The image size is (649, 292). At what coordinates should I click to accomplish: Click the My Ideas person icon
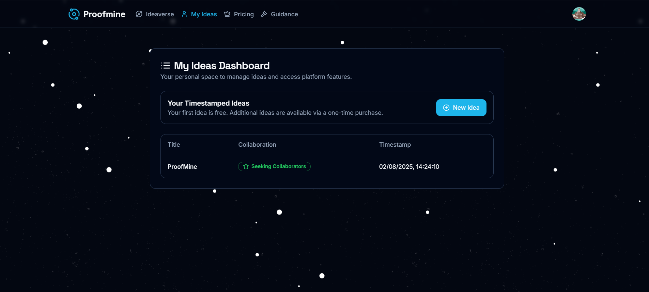(184, 14)
